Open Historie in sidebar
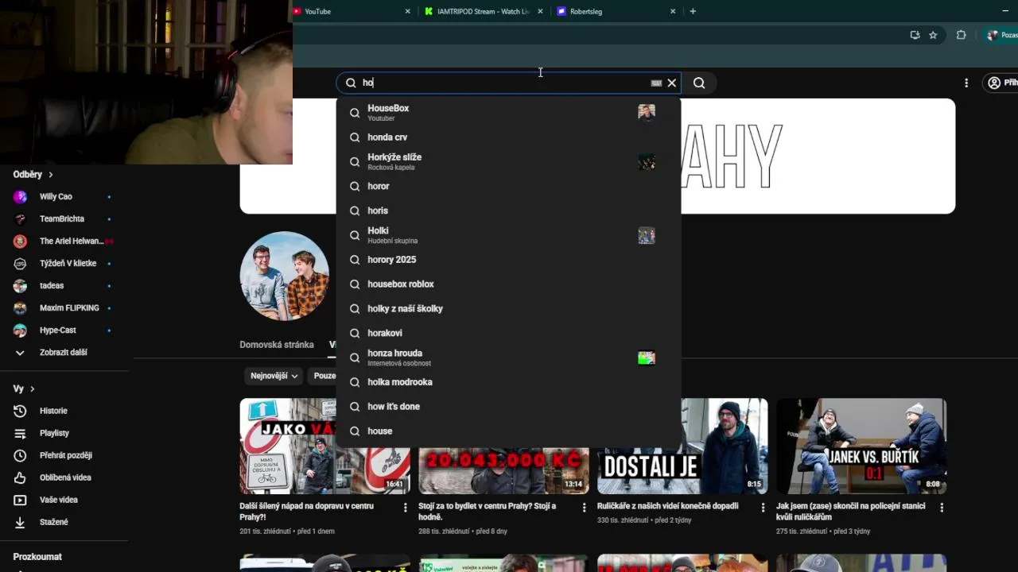Viewport: 1018px width, 572px height. pyautogui.click(x=64, y=411)
